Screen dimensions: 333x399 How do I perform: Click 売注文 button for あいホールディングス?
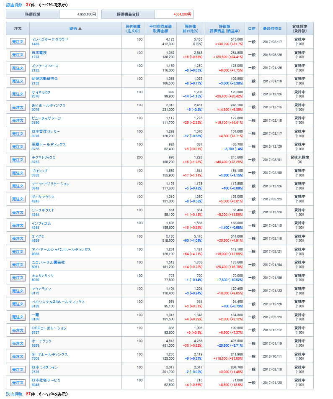tap(18, 107)
